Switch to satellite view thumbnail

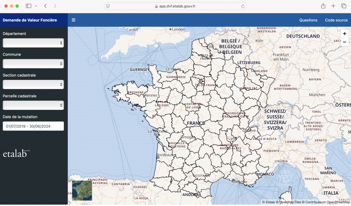(x=82, y=191)
